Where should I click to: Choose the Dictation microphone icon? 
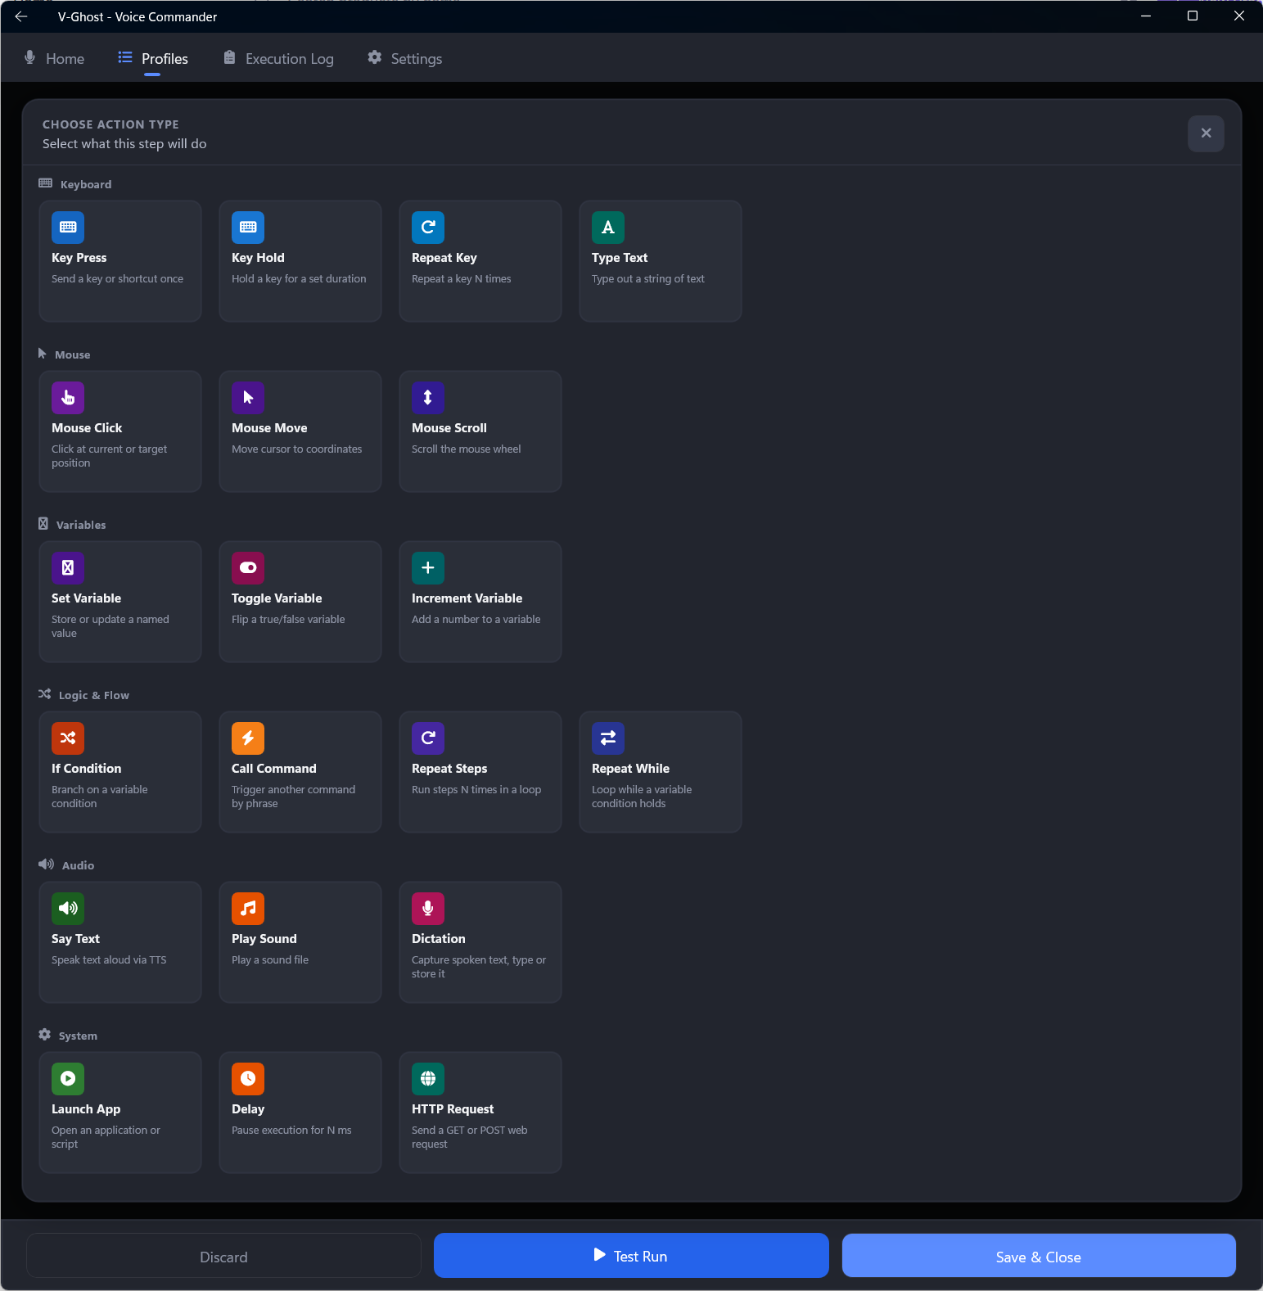[x=428, y=909]
